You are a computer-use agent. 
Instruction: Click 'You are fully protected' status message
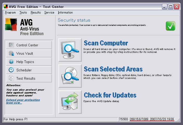coord(102,25)
